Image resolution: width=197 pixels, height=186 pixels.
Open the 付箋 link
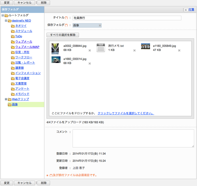[x=191, y=9]
